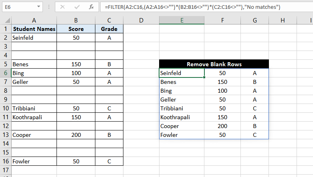Select Cooper in the filtered results
The width and height of the screenshot is (313, 177).
point(182,126)
